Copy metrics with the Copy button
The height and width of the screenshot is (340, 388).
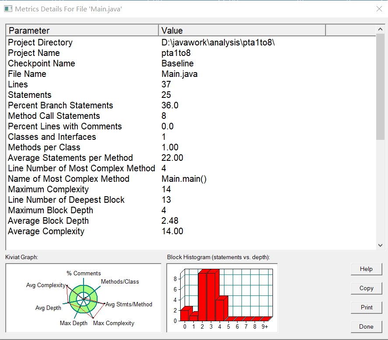pyautogui.click(x=366, y=288)
